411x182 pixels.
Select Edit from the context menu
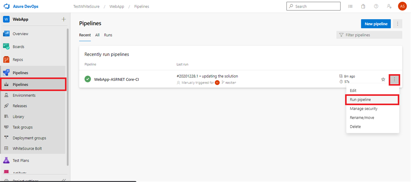click(373, 90)
